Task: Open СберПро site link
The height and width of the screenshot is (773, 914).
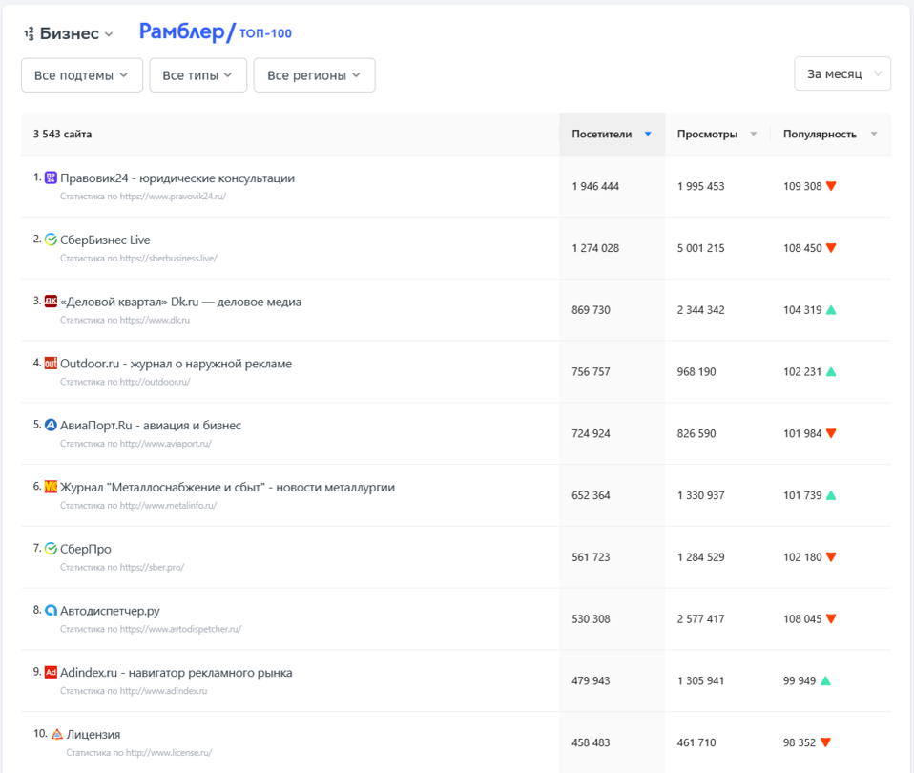Action: point(86,549)
